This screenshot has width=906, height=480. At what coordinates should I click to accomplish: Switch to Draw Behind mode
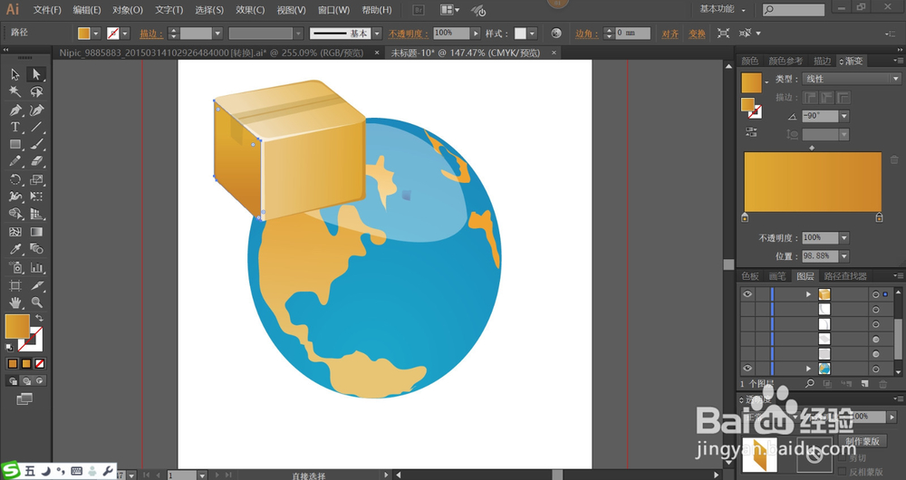pyautogui.click(x=26, y=380)
